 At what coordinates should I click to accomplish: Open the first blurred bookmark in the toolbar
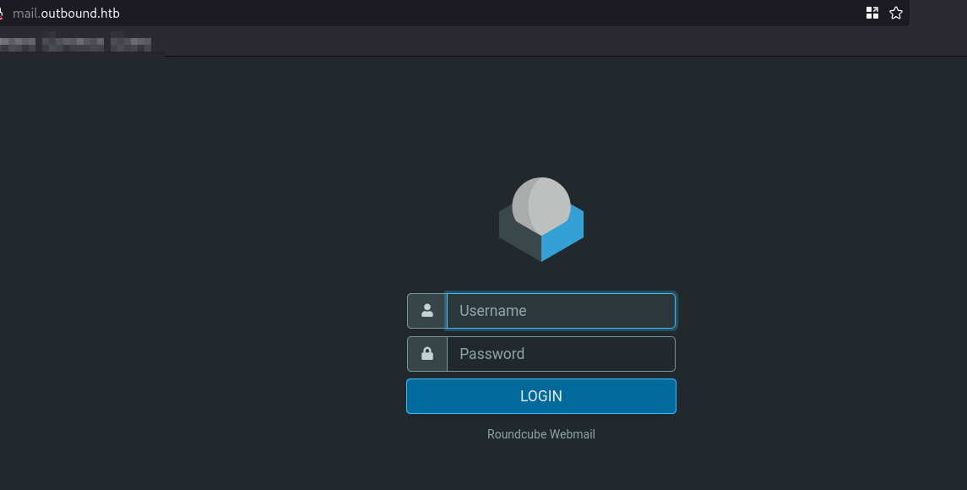click(x=19, y=41)
